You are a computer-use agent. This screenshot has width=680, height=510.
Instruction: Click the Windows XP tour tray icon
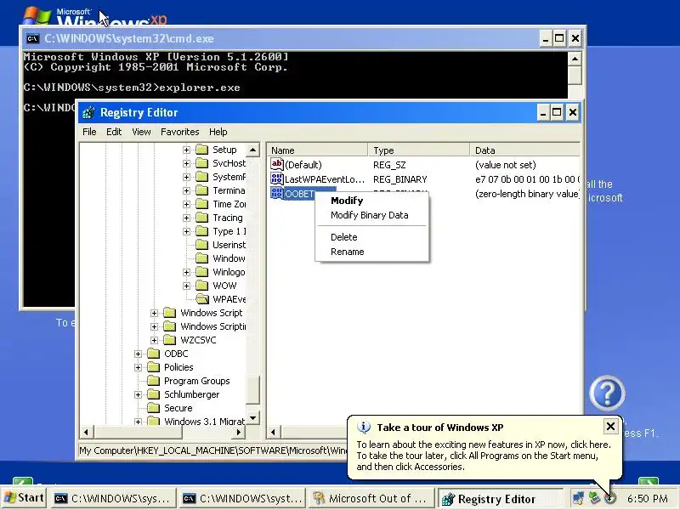[x=610, y=498]
